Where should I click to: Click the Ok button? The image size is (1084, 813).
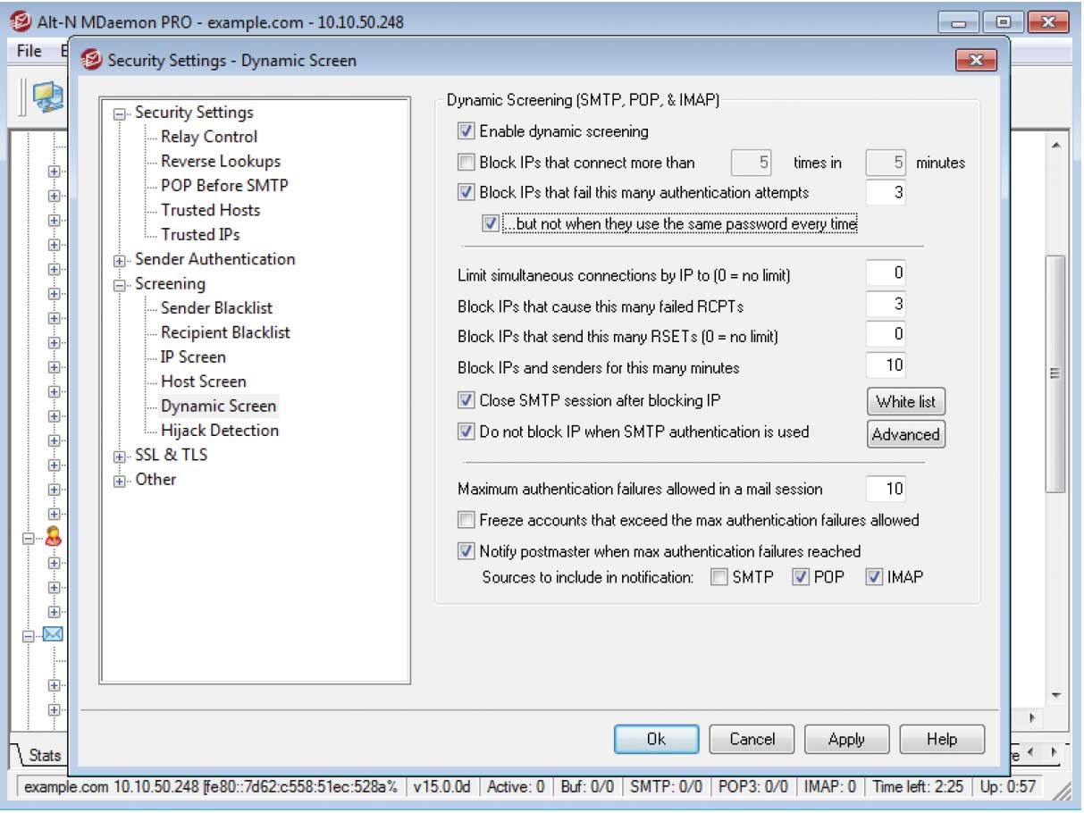pos(657,739)
